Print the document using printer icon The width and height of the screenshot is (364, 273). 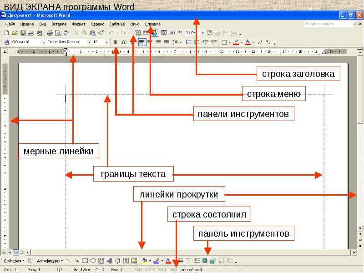coord(50,33)
